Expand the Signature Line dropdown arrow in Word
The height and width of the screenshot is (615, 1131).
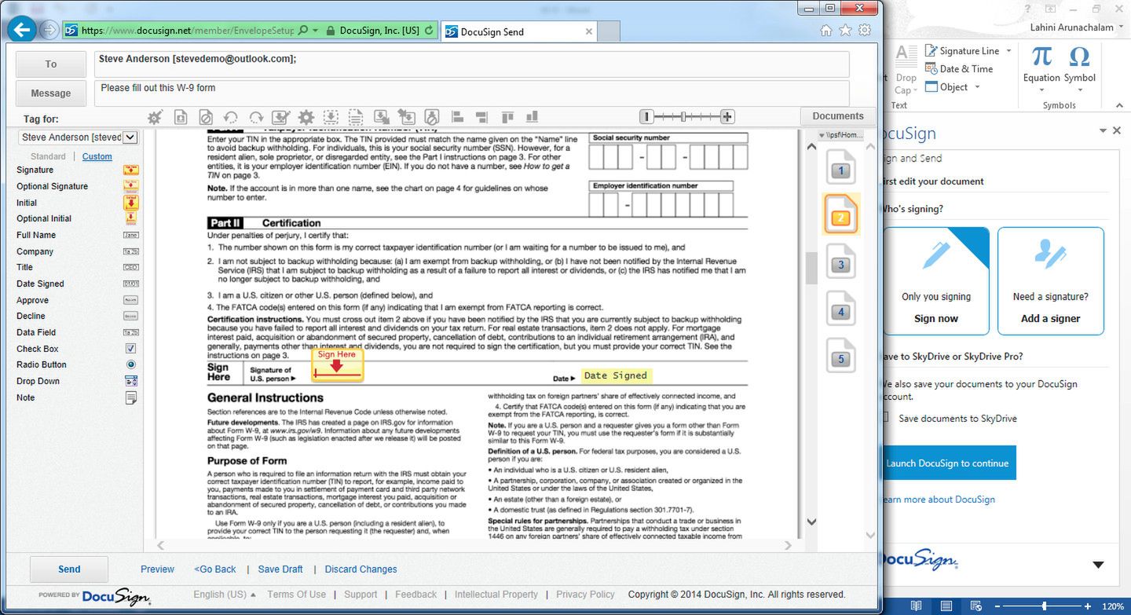point(1008,51)
